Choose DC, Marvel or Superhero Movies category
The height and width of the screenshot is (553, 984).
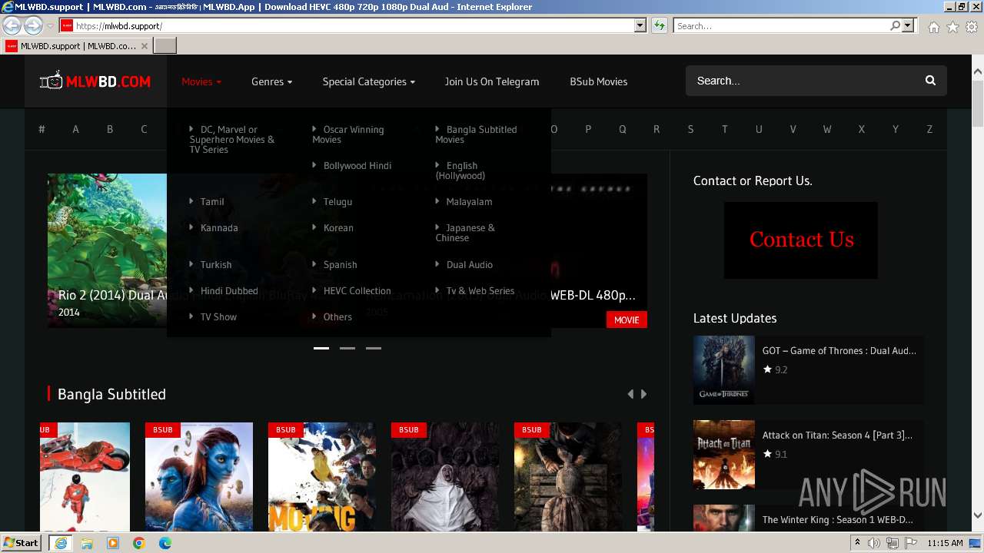(x=232, y=139)
